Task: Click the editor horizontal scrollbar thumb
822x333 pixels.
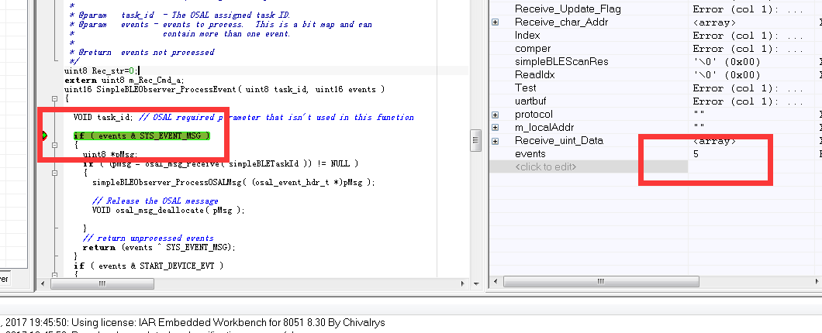Action: [102, 283]
